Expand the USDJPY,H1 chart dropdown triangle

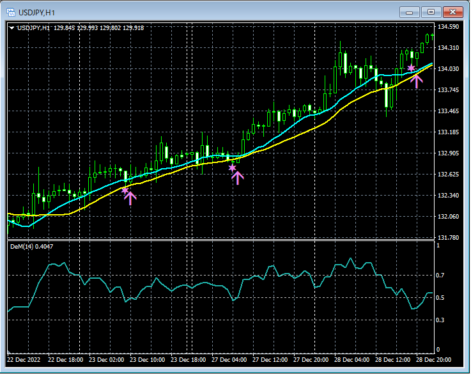click(x=12, y=28)
